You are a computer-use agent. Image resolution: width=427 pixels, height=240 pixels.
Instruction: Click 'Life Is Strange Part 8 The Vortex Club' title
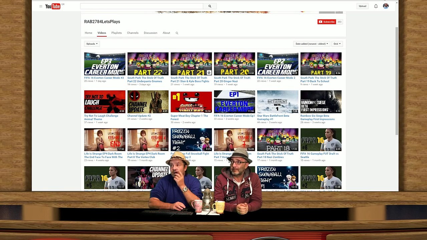coord(146,156)
